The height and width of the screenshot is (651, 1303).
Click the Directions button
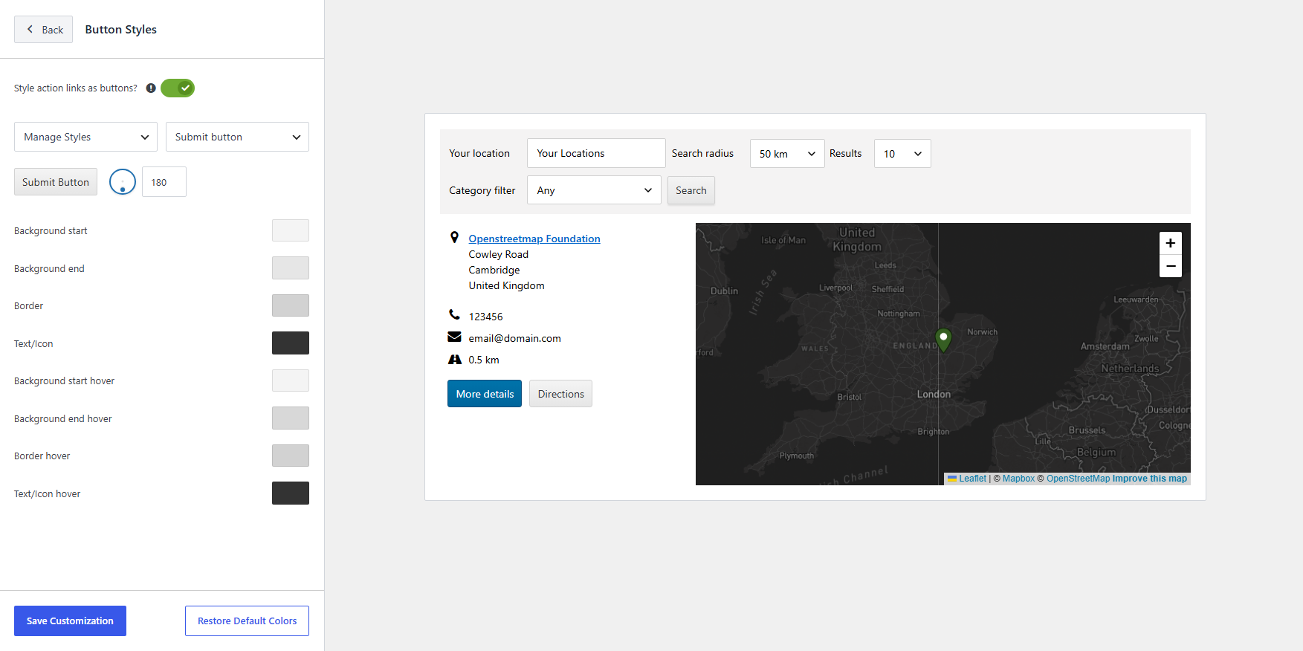561,394
